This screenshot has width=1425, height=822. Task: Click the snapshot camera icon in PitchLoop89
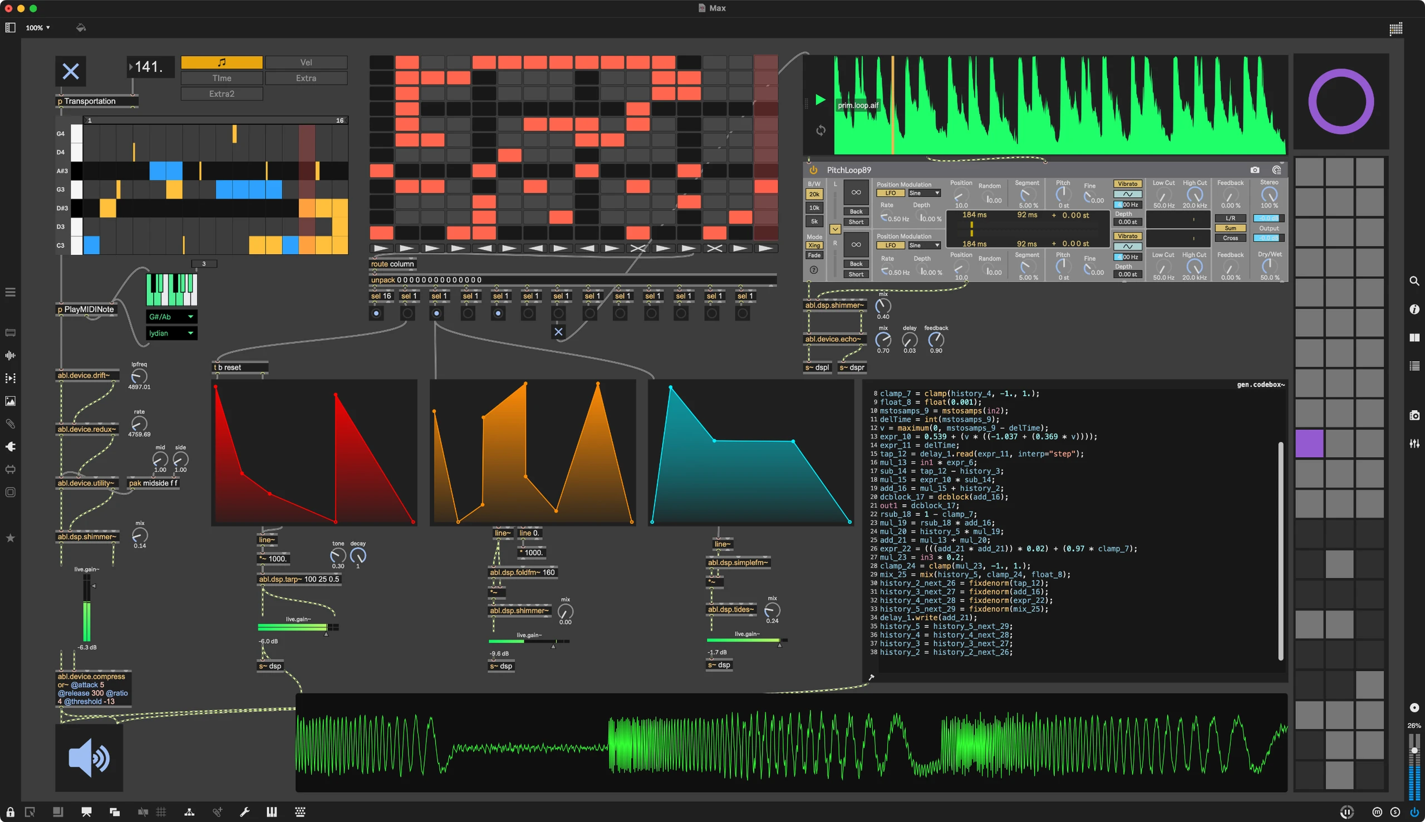pos(1255,170)
